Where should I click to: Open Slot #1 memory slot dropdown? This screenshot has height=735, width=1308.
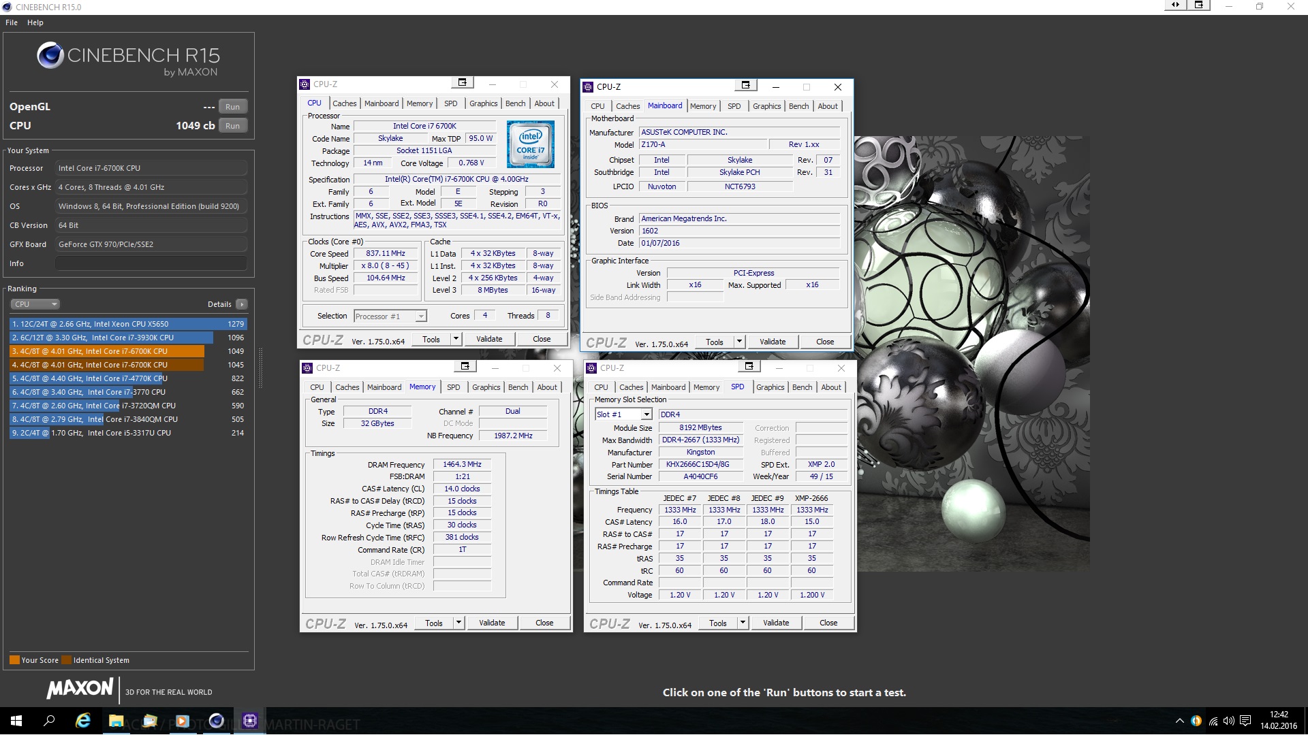click(x=623, y=414)
